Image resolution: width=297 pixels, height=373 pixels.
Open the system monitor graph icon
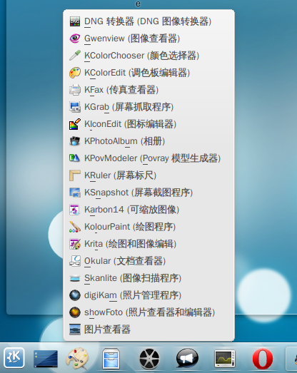(x=225, y=358)
